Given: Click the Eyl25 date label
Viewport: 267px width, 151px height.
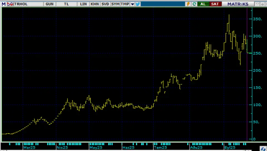Looking at the screenshot, I should pyautogui.click(x=230, y=148).
